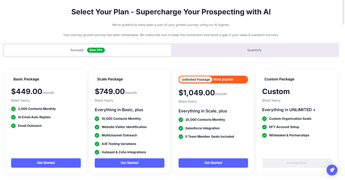
Task: Select the Annually billing option
Action: click(77, 50)
